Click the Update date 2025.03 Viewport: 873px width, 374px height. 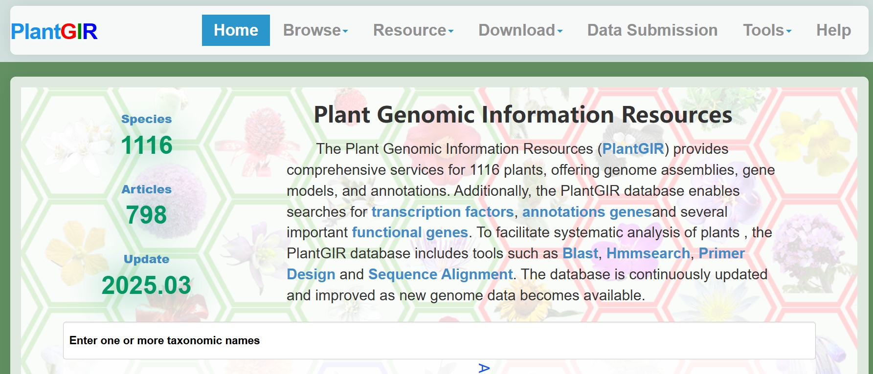pyautogui.click(x=146, y=285)
